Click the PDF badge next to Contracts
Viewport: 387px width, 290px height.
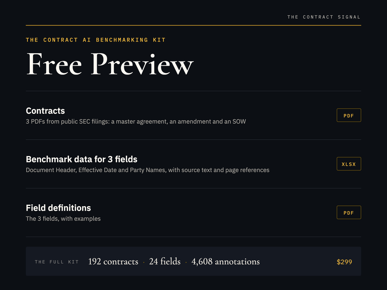coord(349,115)
